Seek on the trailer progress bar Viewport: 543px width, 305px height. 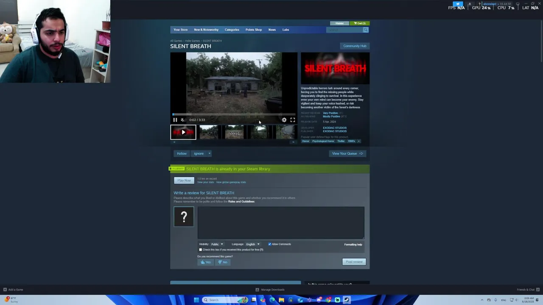pos(234,114)
